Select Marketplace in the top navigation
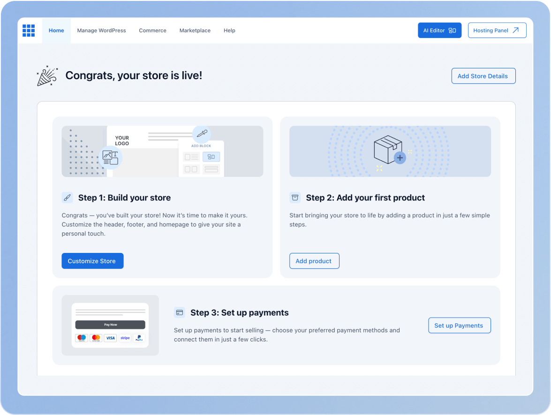The height and width of the screenshot is (415, 551). (195, 30)
